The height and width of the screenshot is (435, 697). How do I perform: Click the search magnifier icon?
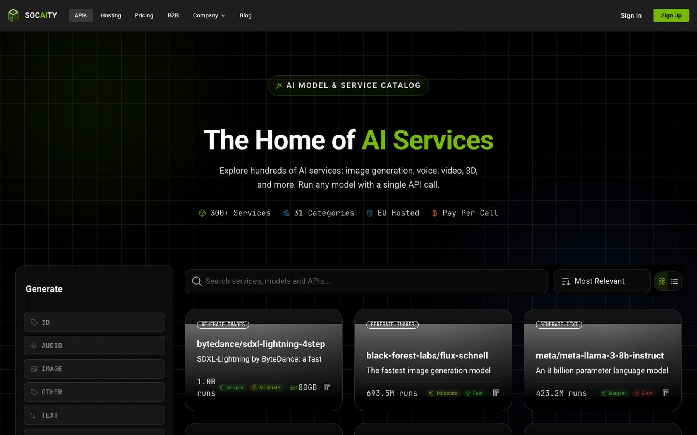197,281
